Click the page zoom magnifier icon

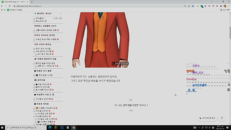point(185,6)
